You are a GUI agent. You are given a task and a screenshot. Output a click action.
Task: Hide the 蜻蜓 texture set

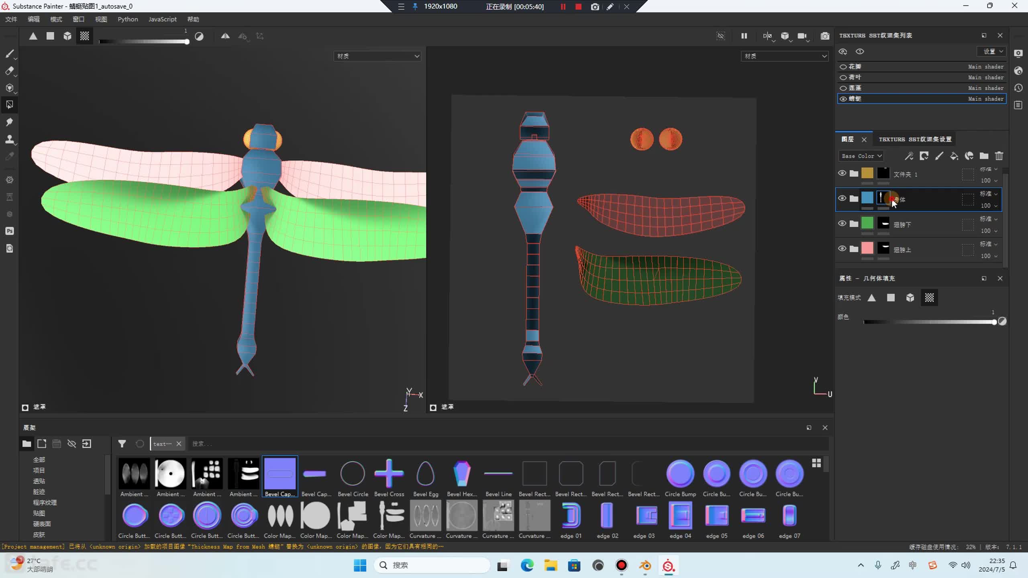pyautogui.click(x=843, y=99)
